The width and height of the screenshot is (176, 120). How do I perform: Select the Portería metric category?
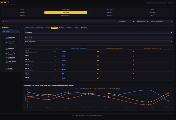point(62,28)
